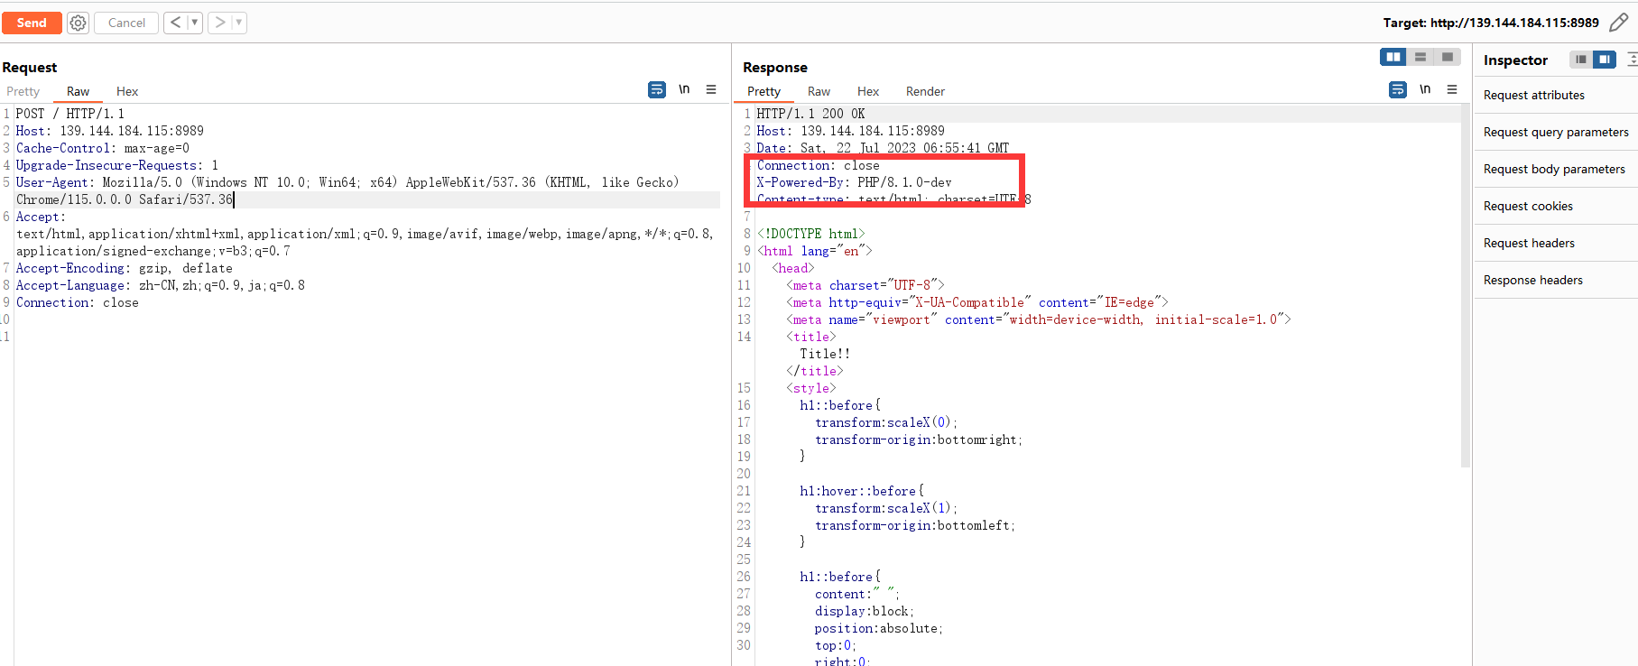The width and height of the screenshot is (1638, 666).
Task: Select the Hex tab in the Request panel
Action: click(x=127, y=91)
